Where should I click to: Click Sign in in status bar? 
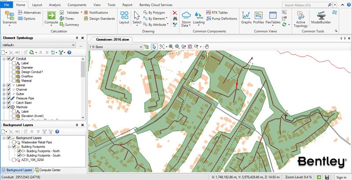[x=341, y=177]
